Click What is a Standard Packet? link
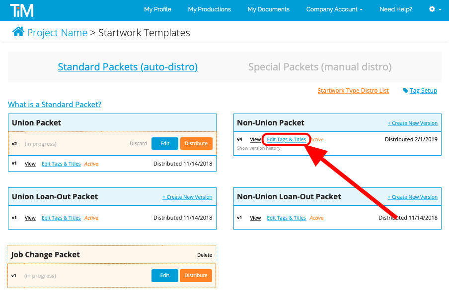Screen dimensions: 449x294 (55, 105)
